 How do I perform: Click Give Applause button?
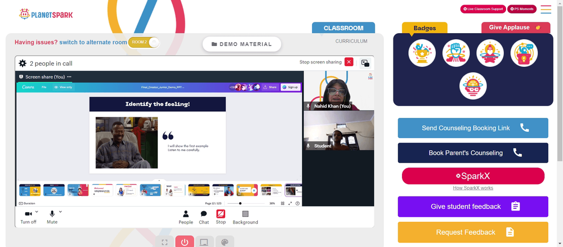516,28
